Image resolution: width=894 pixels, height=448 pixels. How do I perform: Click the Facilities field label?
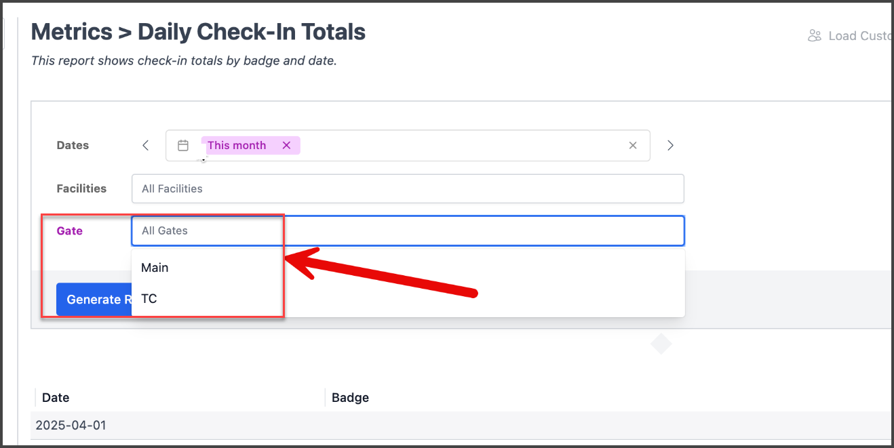[81, 188]
